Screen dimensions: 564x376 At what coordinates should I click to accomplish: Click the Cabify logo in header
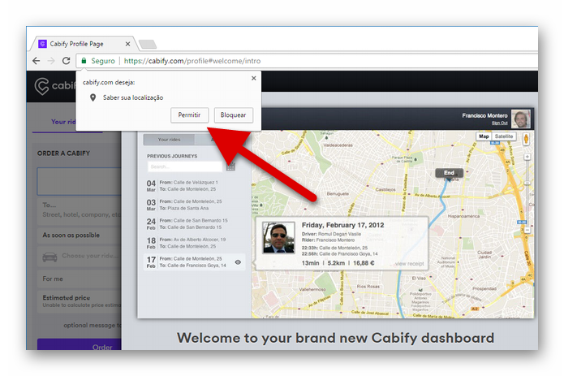pyautogui.click(x=54, y=85)
